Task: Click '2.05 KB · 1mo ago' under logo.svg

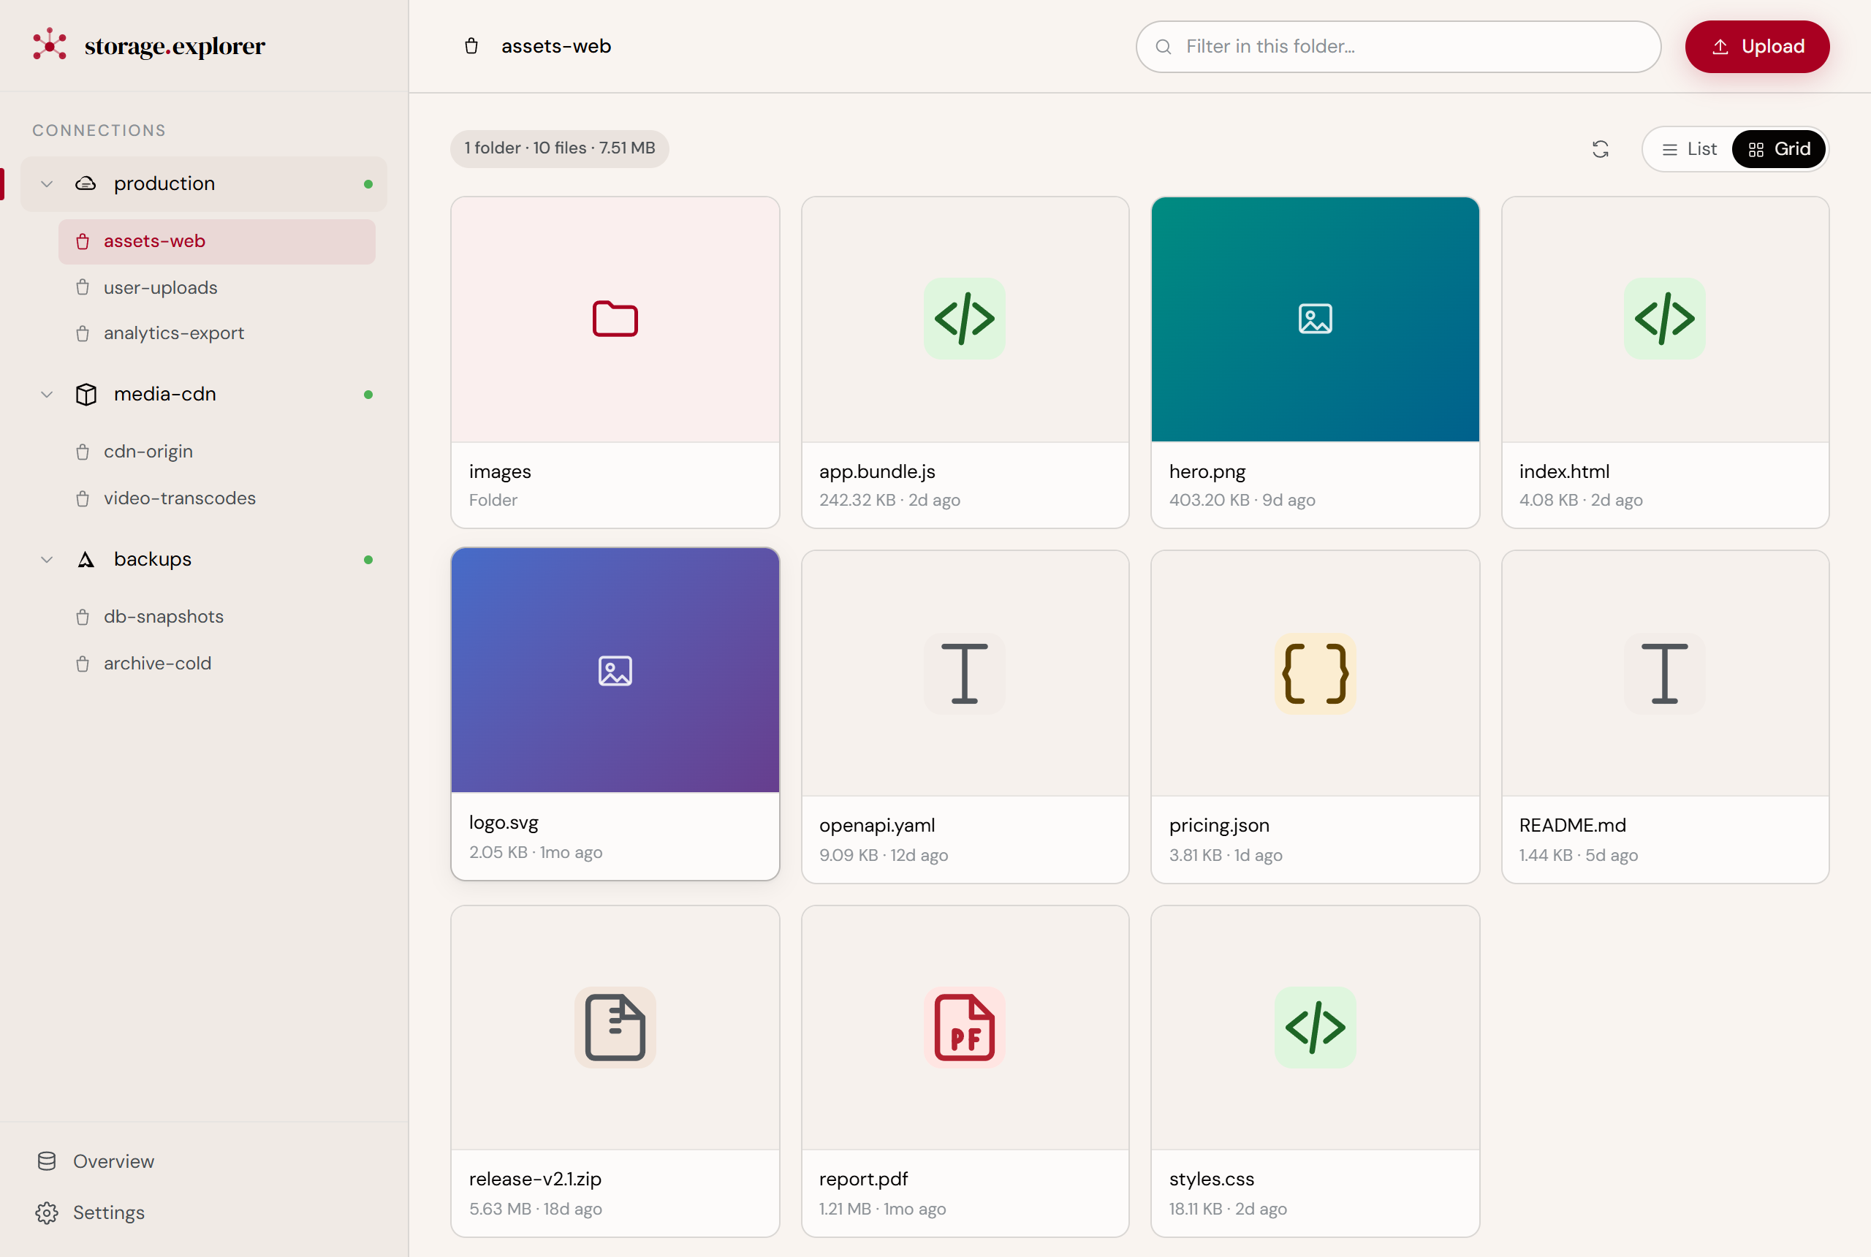Action: 536,852
